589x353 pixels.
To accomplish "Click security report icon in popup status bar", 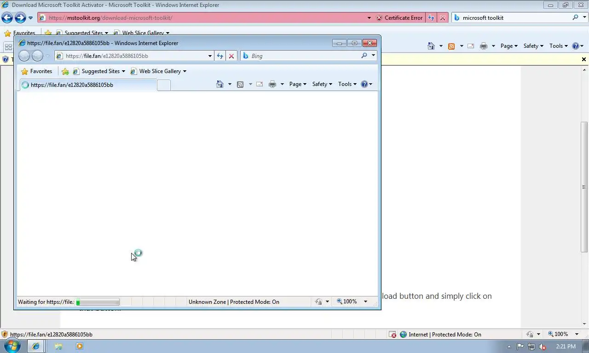I will pyautogui.click(x=318, y=302).
